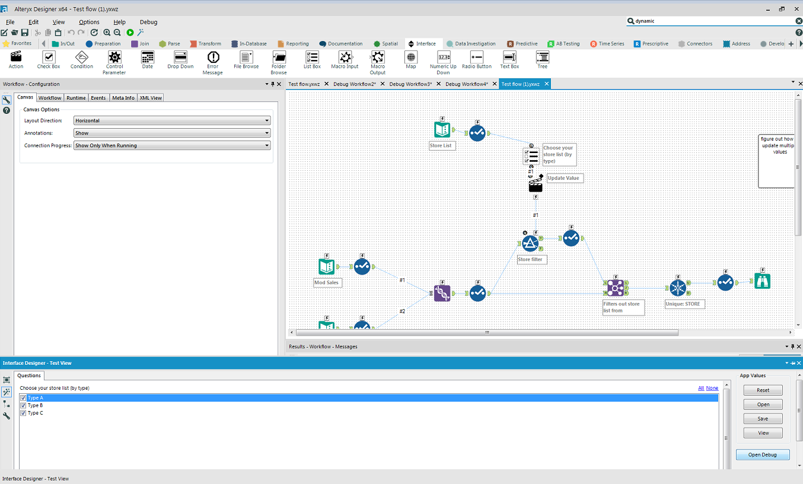Select the Date interface tool
Viewport: 803px width, 484px height.
click(148, 60)
